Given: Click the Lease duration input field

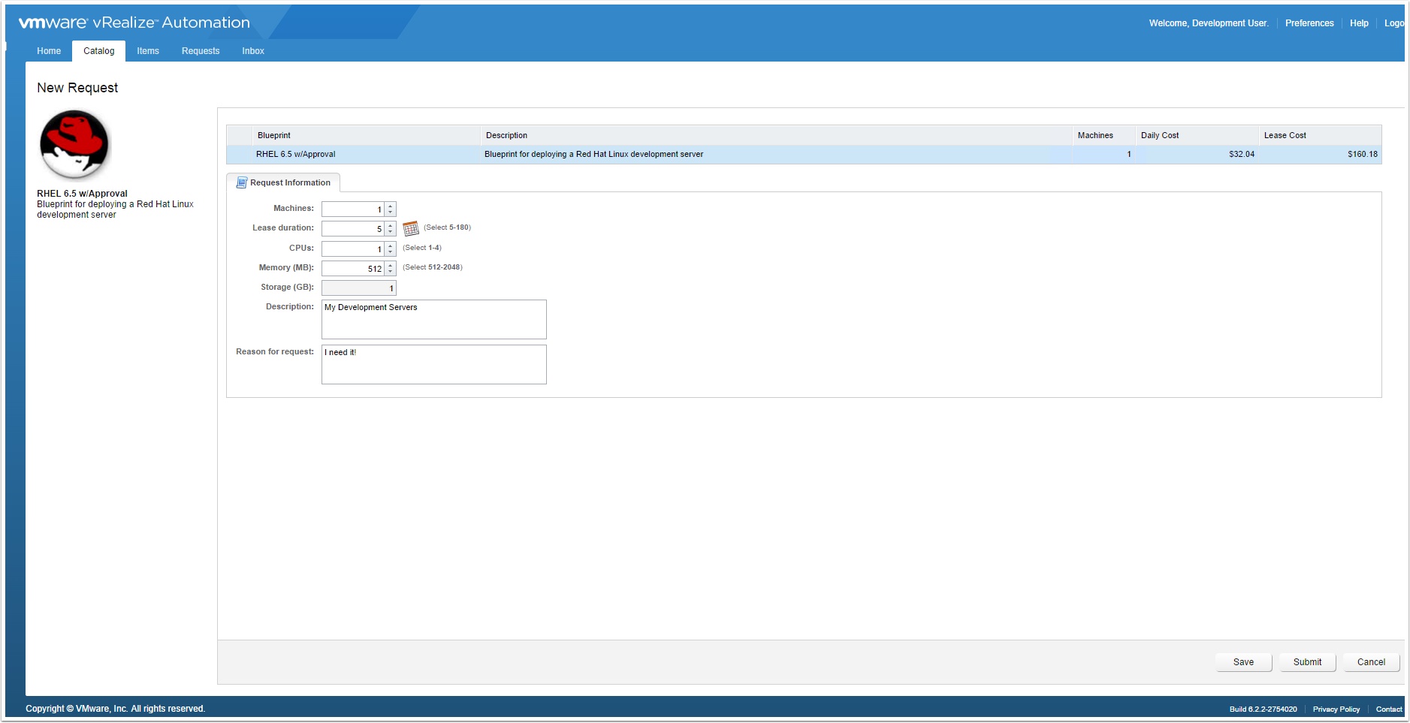Looking at the screenshot, I should (353, 229).
